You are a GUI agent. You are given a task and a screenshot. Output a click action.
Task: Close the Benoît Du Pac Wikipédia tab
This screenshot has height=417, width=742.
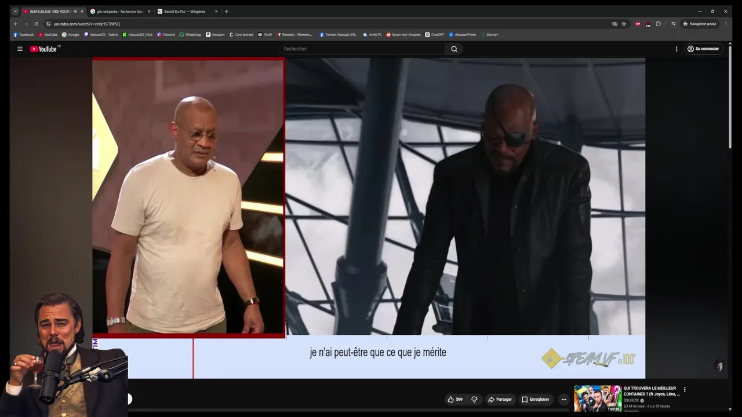[x=216, y=12]
